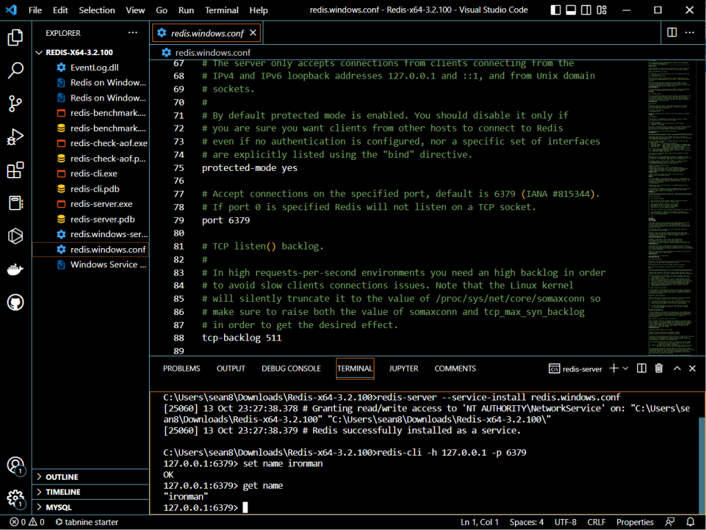706x530 pixels.
Task: Change encoding via UTF-8
Action: point(565,522)
